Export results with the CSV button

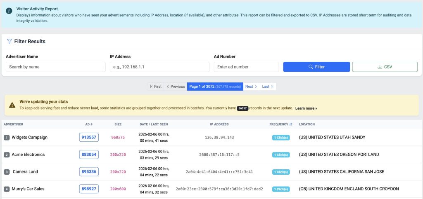[x=385, y=67]
